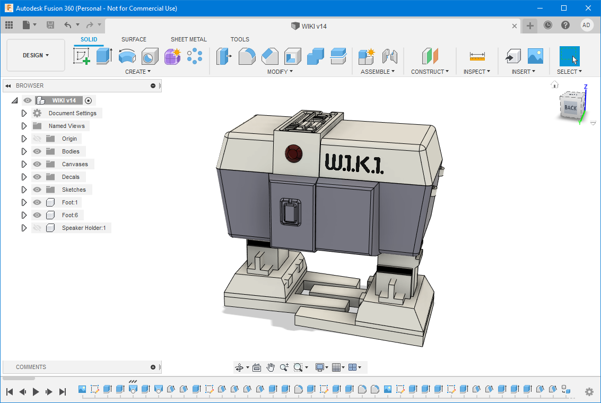Select the Pan hand tool
Screen dimensions: 601x403
[x=271, y=367]
